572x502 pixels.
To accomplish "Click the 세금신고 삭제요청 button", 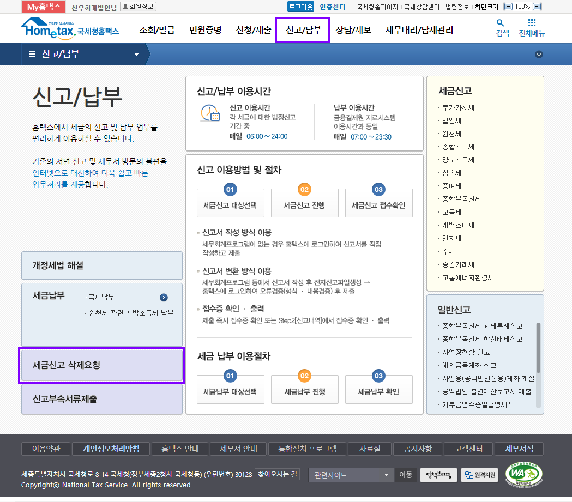I will pyautogui.click(x=102, y=365).
